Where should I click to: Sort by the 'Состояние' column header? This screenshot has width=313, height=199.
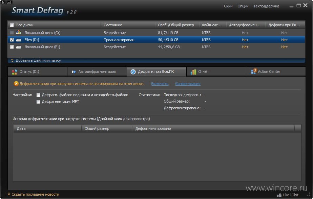pyautogui.click(x=128, y=25)
